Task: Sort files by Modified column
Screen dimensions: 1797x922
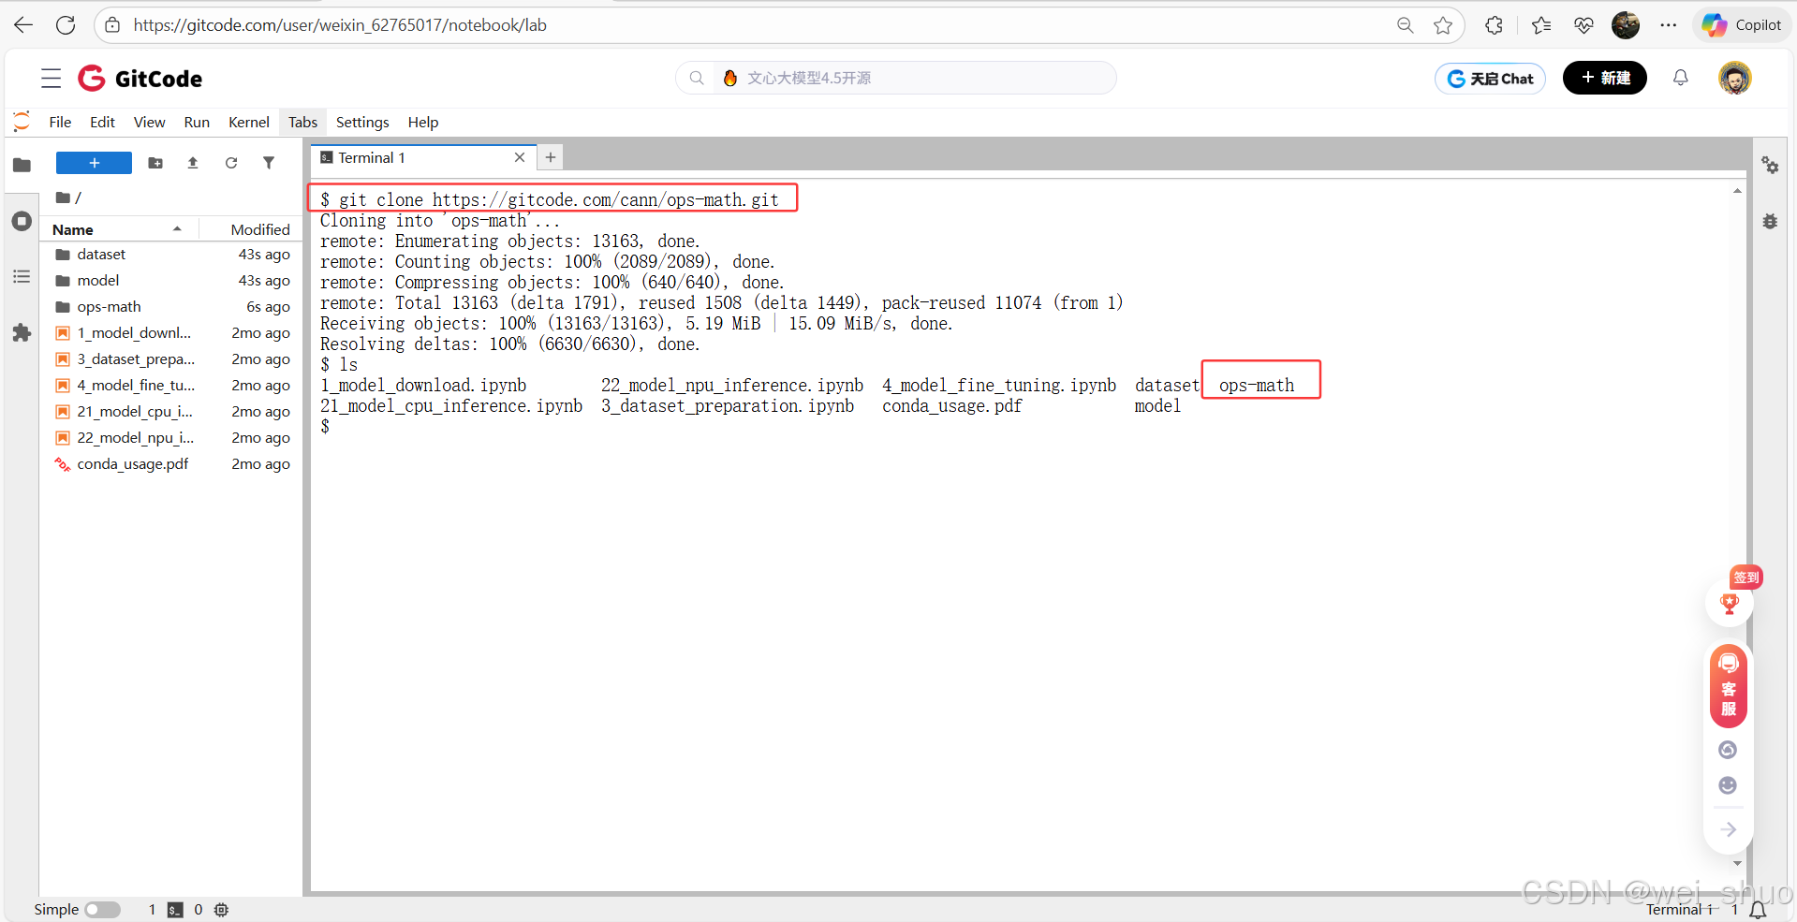Action: [251, 229]
